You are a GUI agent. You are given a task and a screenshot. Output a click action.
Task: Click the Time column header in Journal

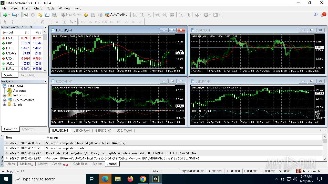click(24, 137)
